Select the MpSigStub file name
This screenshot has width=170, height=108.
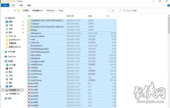point(35,58)
